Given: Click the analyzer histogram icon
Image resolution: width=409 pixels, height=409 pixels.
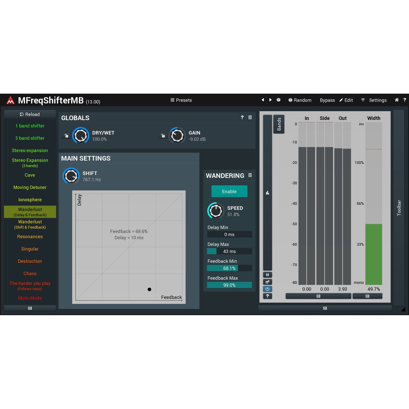Looking at the screenshot, I should [x=267, y=192].
